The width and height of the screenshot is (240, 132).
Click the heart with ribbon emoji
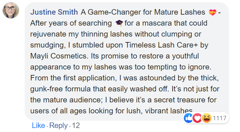(x=213, y=12)
